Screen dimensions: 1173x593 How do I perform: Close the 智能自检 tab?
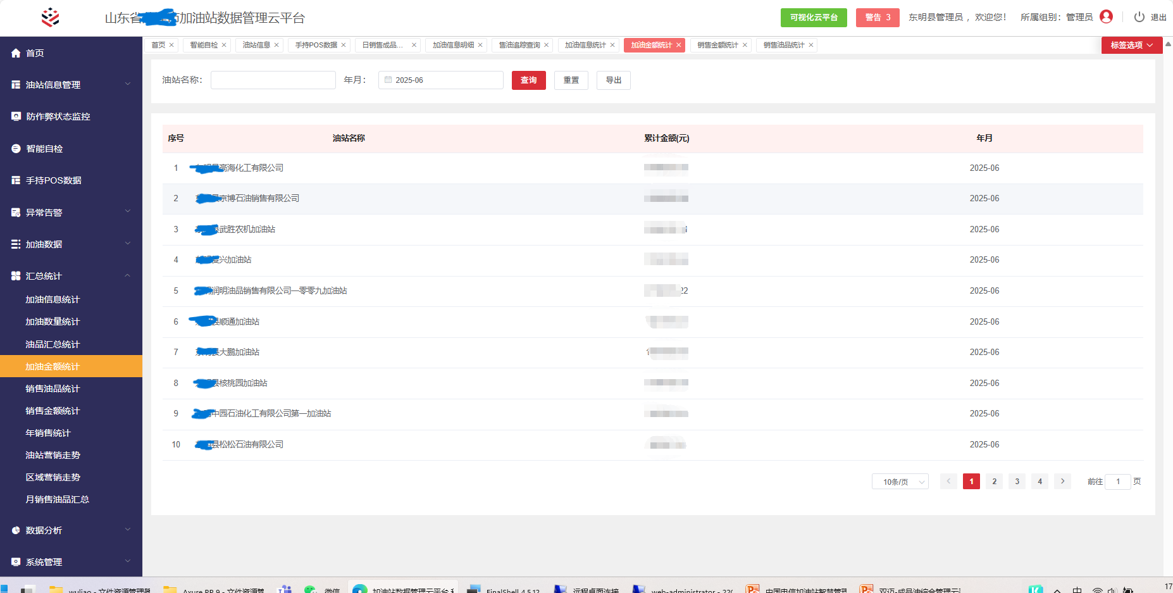pos(224,45)
